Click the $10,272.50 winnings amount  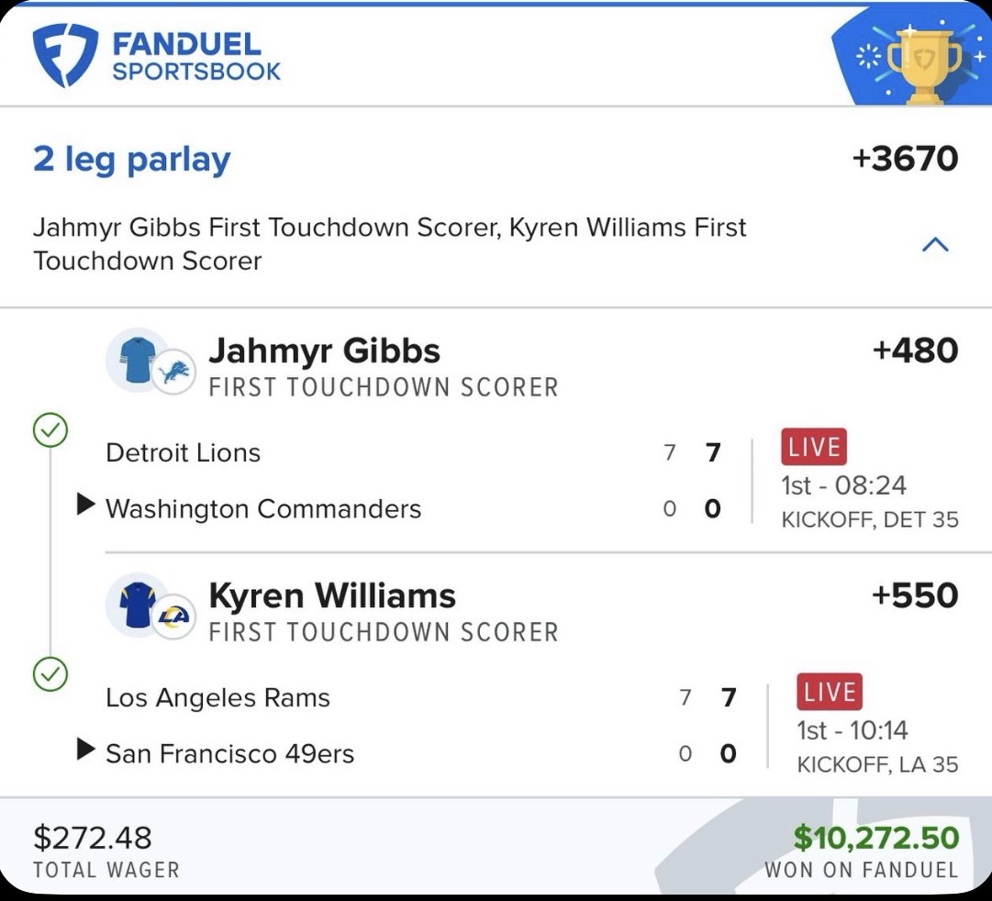tap(875, 838)
